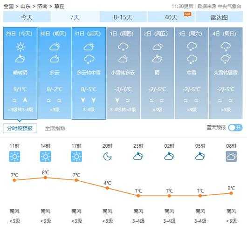Click the sun icon at 11时
This screenshot has width=247, height=233.
(x=14, y=157)
